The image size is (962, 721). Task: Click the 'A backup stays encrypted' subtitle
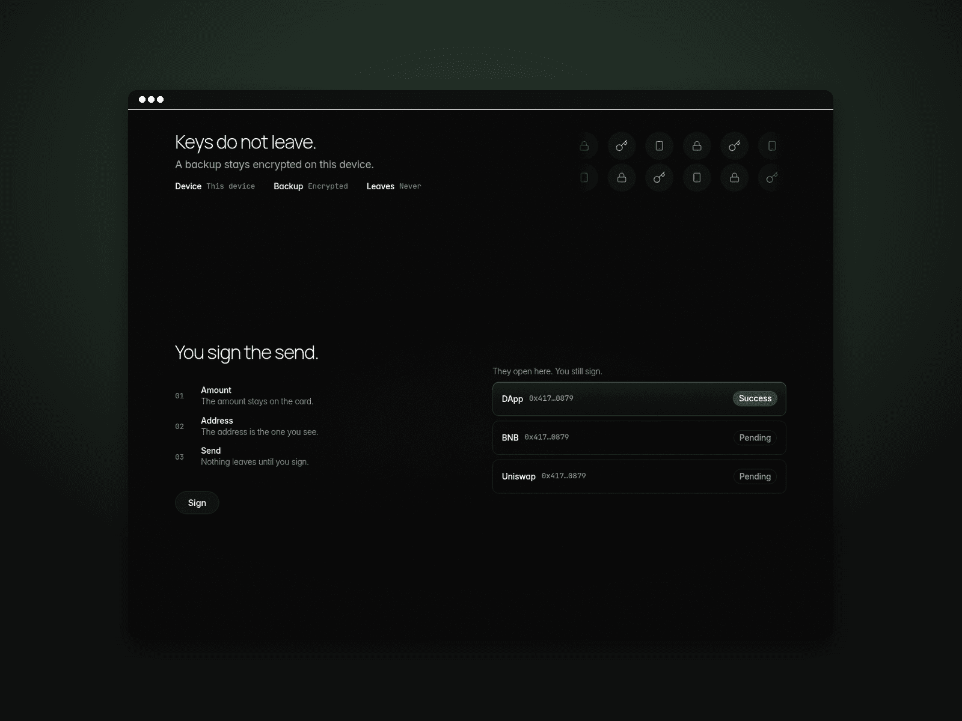pyautogui.click(x=274, y=165)
